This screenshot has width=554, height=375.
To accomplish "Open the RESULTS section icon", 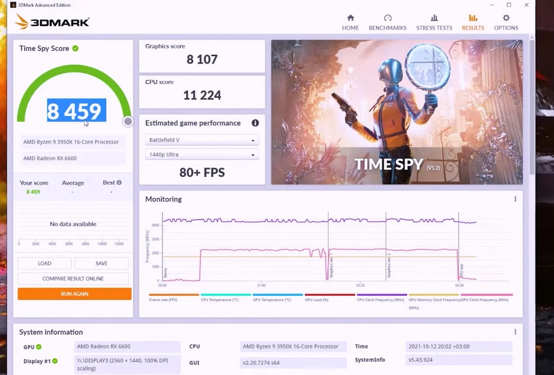I will [473, 18].
